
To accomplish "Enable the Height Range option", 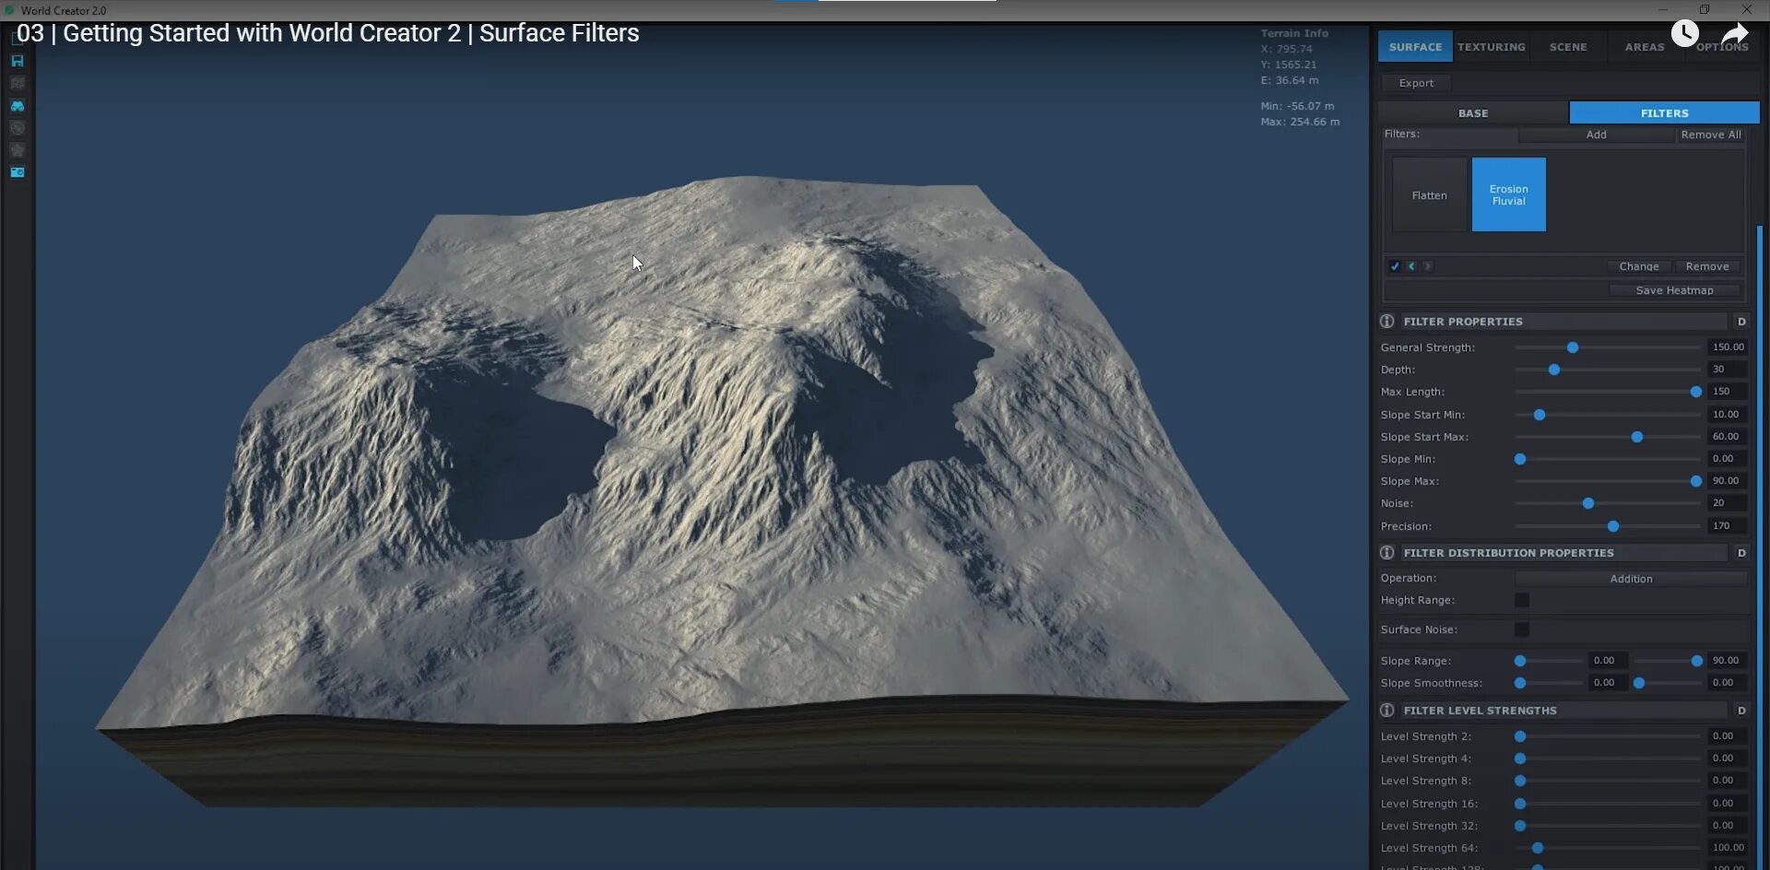I will (1523, 600).
